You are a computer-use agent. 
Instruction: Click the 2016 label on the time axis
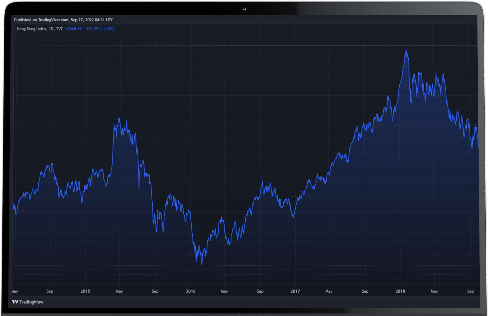pyautogui.click(x=191, y=291)
